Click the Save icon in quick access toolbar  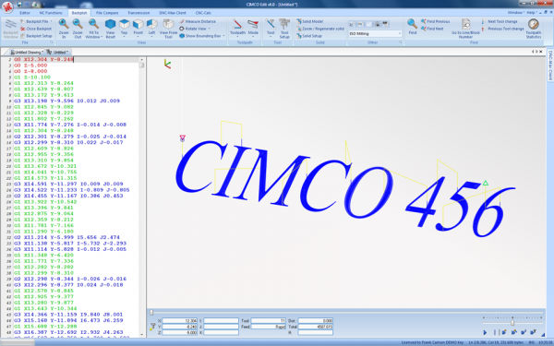tap(19, 5)
